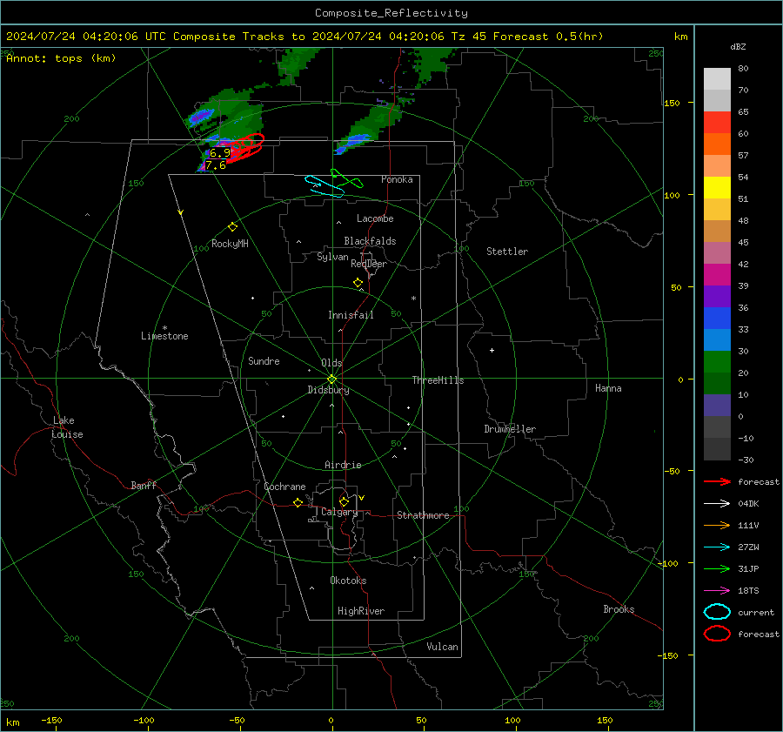This screenshot has height=732, width=783.
Task: Click the Drumheller city label
Action: coord(510,429)
